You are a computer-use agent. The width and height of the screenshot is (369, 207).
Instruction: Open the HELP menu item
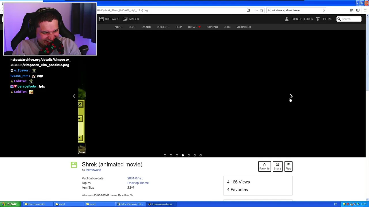coord(178,27)
